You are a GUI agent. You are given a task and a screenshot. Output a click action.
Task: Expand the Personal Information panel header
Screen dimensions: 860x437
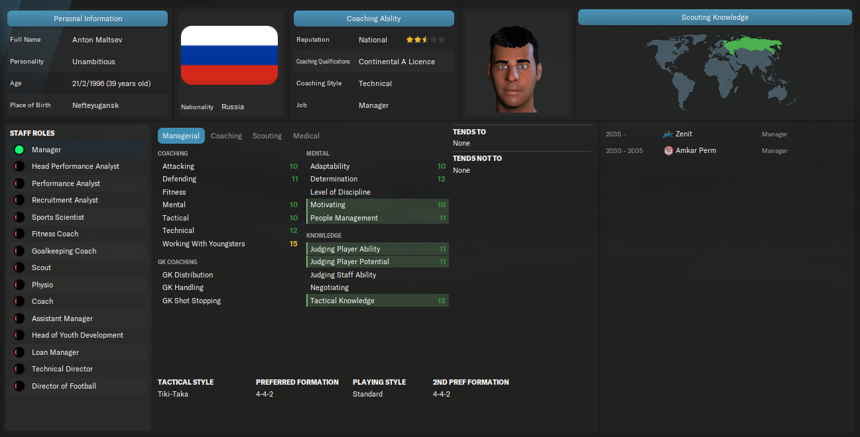pos(88,19)
